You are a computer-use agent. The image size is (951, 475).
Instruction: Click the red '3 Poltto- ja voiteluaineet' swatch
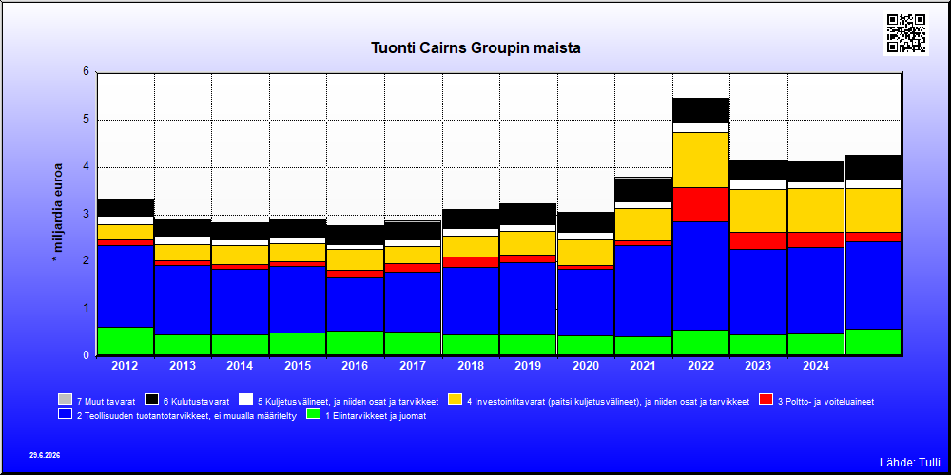coord(766,400)
